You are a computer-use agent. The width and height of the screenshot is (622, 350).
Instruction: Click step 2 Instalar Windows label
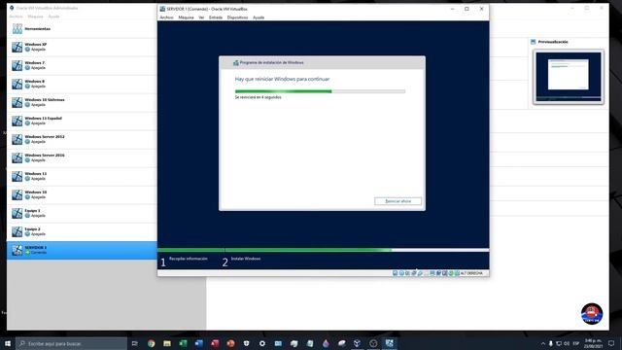pos(246,259)
